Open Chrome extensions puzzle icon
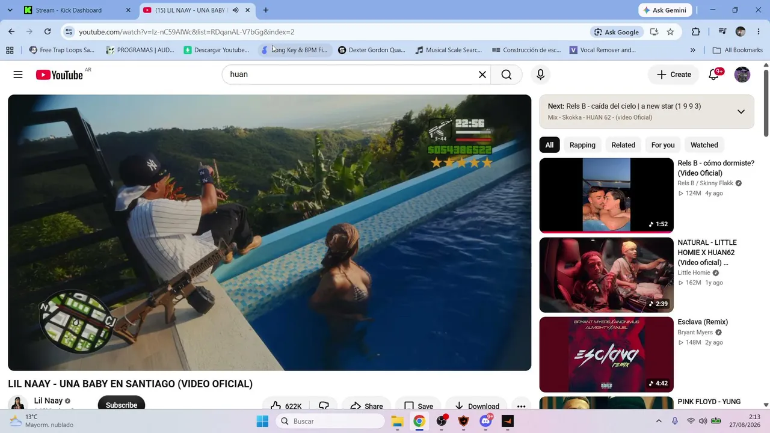The width and height of the screenshot is (770, 433). pos(696,32)
